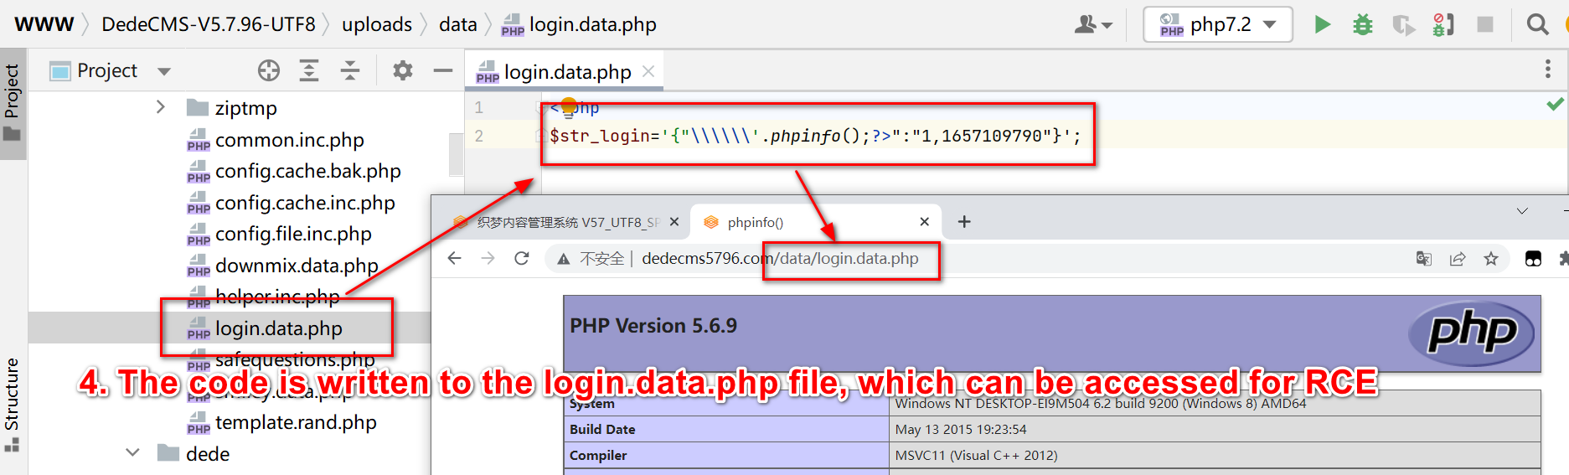Click Collapse All icon in Project panel
This screenshot has height=475, width=1569.
[350, 70]
